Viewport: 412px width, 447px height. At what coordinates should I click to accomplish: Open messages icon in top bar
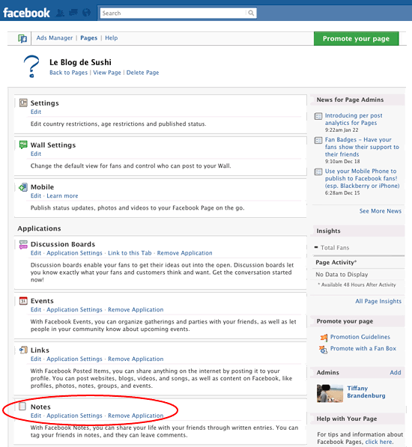click(x=73, y=13)
